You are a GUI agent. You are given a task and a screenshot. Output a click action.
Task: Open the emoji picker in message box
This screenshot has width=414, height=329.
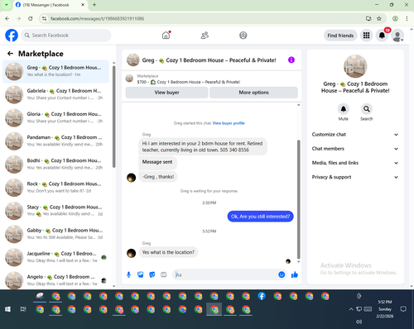pos(282,274)
